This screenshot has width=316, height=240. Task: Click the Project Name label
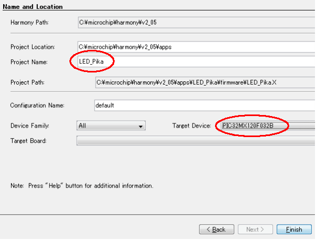point(29,62)
